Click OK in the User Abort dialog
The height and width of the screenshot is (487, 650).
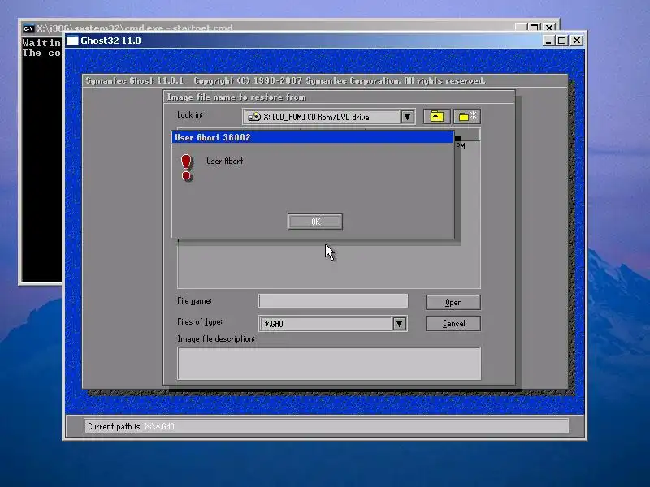point(315,222)
